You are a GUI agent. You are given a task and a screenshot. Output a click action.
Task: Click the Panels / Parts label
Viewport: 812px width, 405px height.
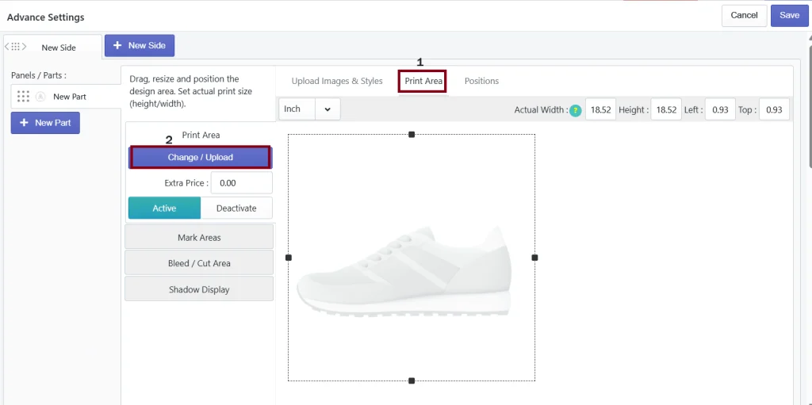pyautogui.click(x=39, y=75)
